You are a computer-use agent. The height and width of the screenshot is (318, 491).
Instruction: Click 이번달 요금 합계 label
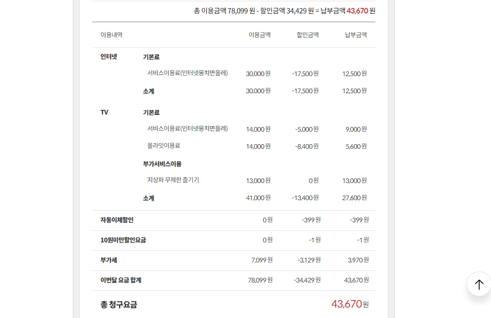point(121,280)
